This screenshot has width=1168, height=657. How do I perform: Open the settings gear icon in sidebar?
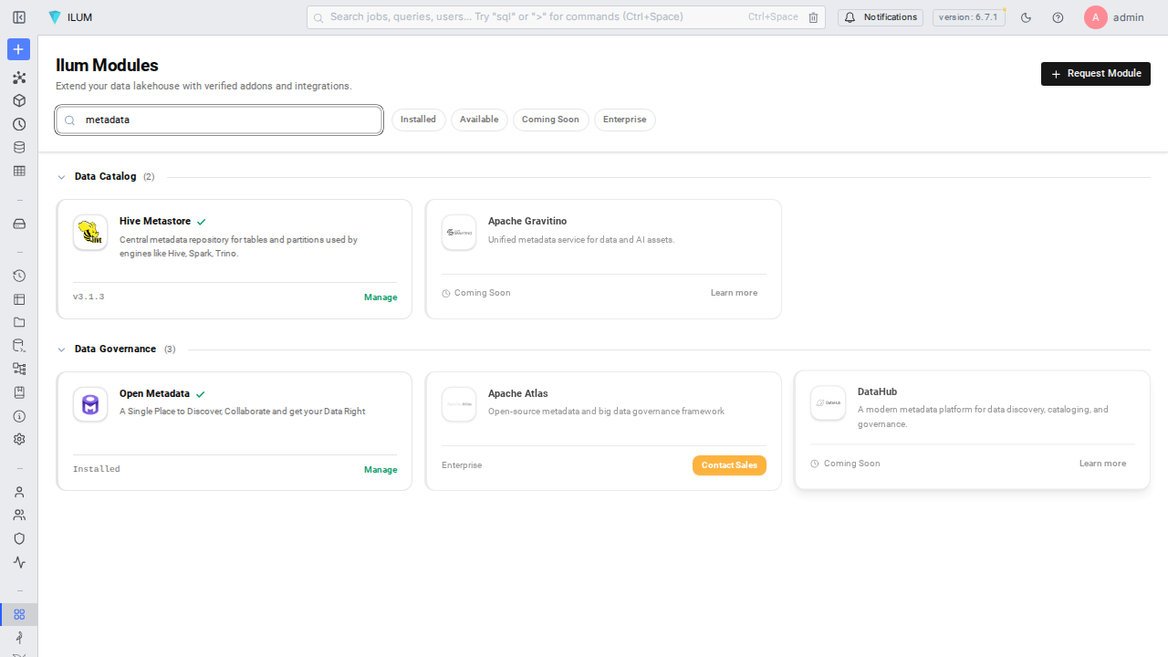pos(19,439)
